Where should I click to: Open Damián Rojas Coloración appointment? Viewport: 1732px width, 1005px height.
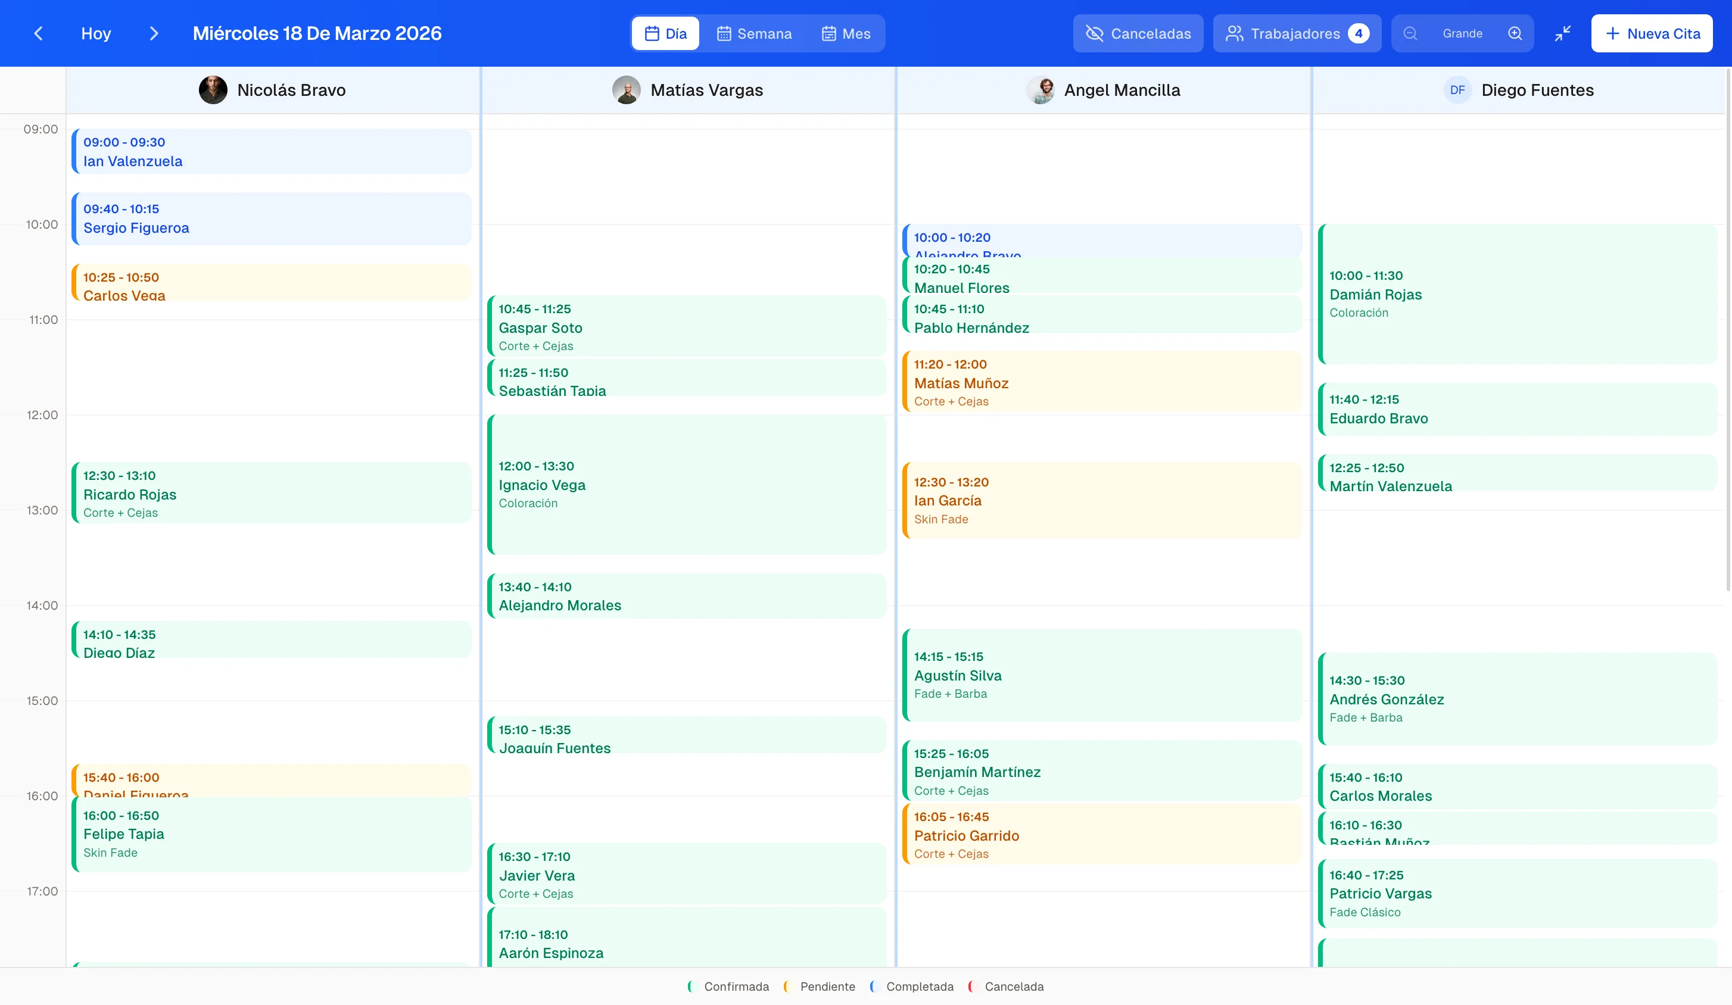point(1518,294)
